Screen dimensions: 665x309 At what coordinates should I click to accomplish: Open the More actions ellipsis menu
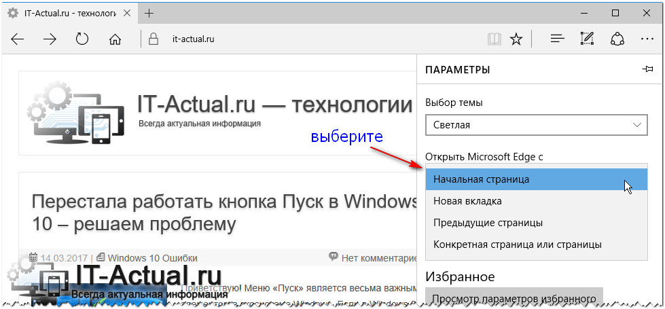pos(647,39)
